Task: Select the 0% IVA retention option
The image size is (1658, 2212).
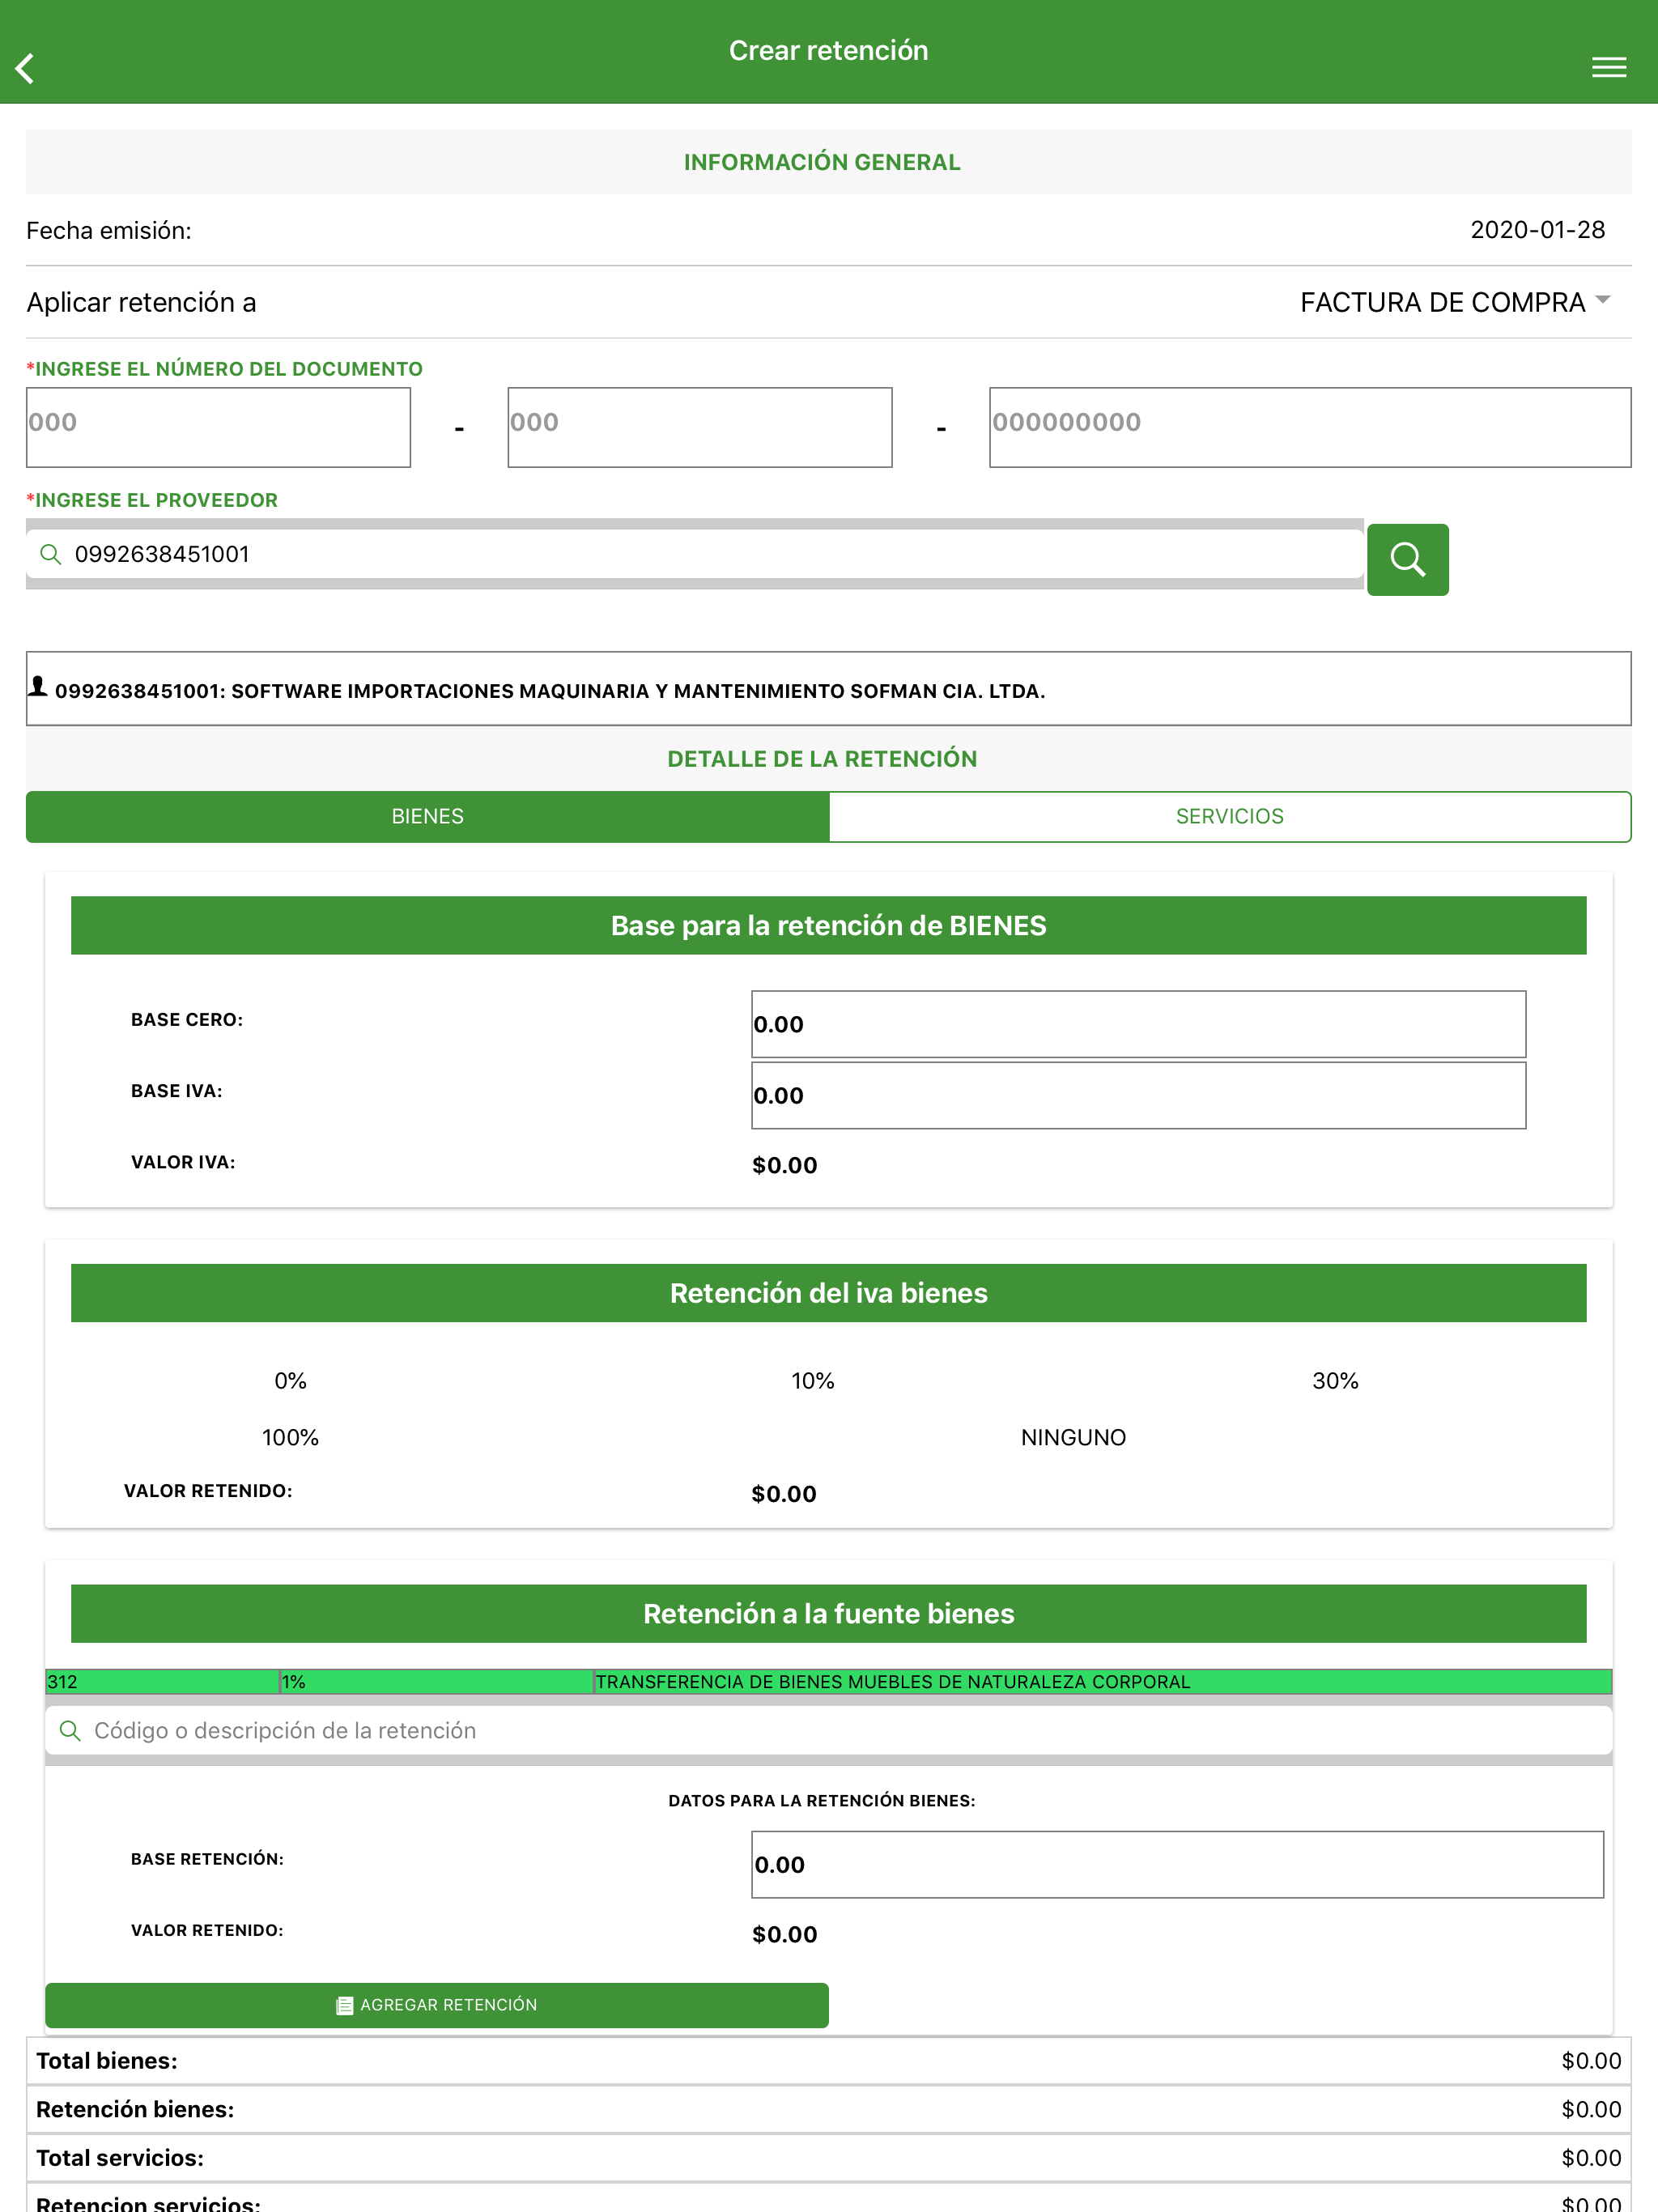Action: (x=290, y=1381)
